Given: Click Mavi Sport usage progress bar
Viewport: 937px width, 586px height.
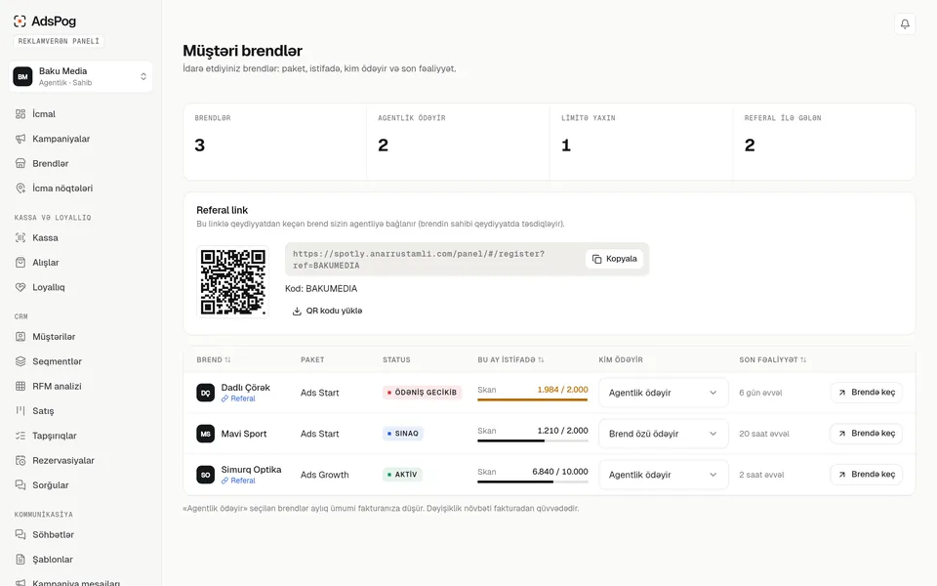Looking at the screenshot, I should click(533, 440).
